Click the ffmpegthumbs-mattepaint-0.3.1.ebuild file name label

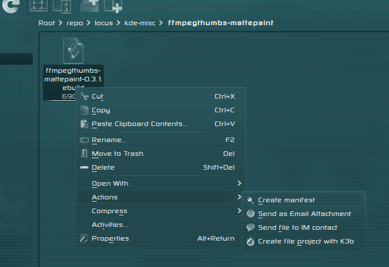[73, 78]
